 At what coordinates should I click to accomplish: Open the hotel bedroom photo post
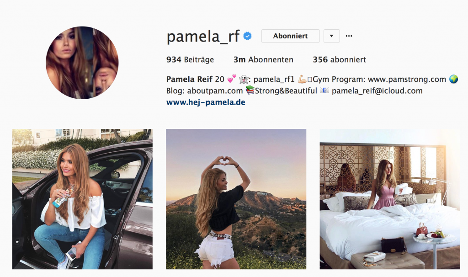(390, 199)
